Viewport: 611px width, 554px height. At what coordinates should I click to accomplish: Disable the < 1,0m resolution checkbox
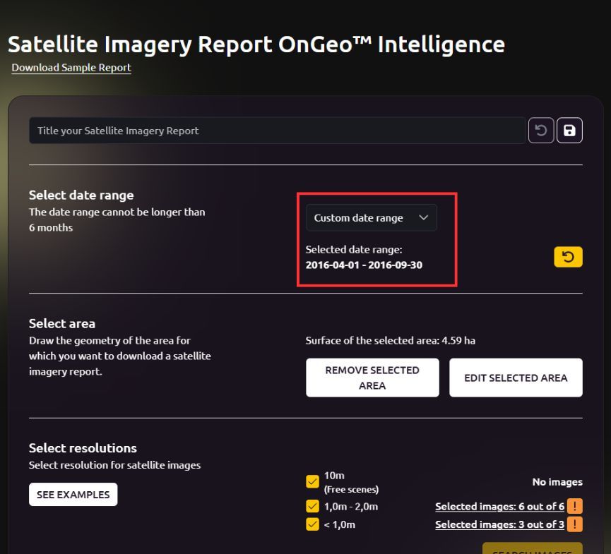click(312, 524)
